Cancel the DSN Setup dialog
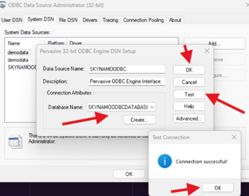Image resolution: width=249 pixels, height=196 pixels. pos(189,82)
